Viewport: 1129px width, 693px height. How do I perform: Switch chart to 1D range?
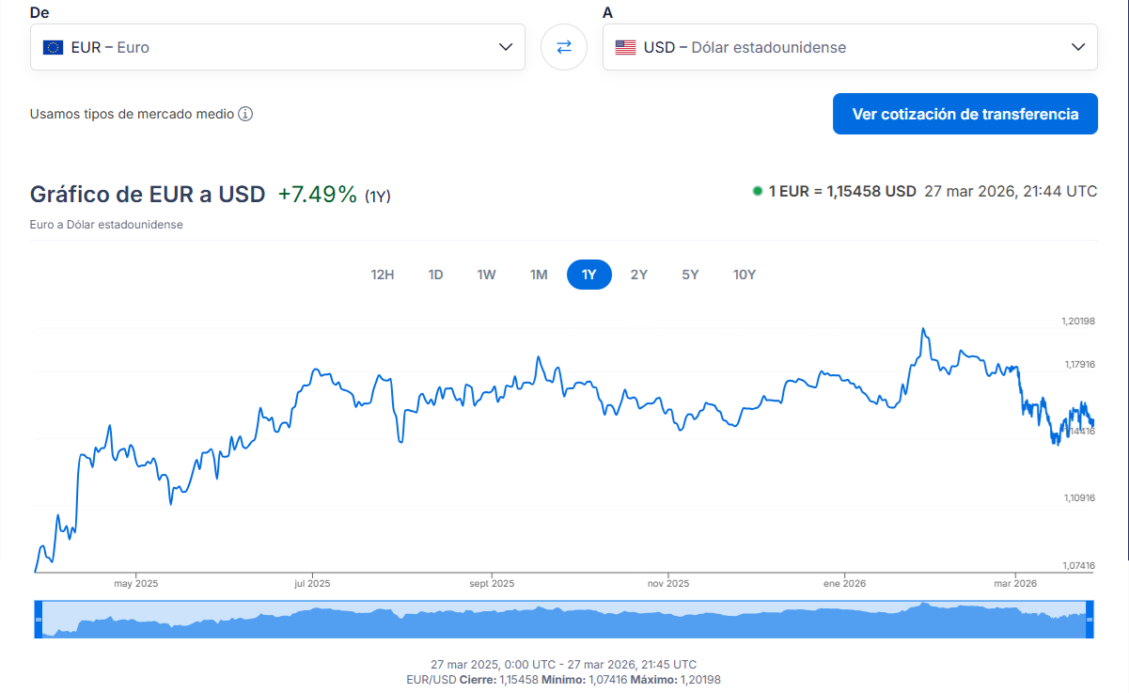point(436,275)
